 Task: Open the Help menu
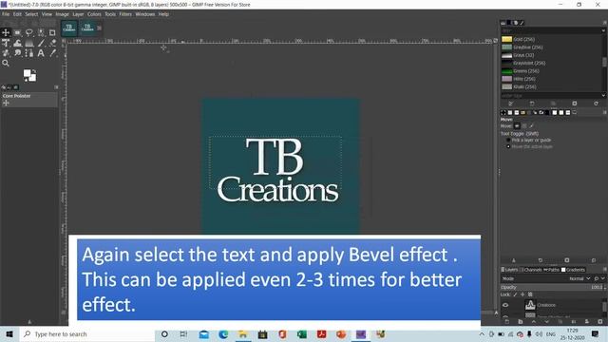tap(163, 14)
